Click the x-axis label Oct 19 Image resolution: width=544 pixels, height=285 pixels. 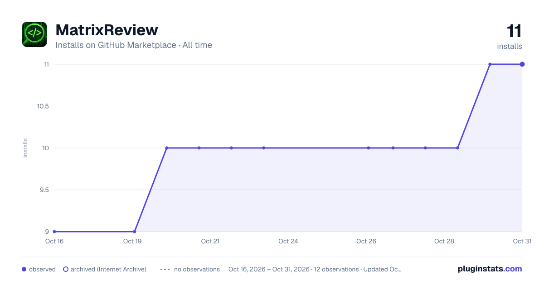tap(132, 241)
